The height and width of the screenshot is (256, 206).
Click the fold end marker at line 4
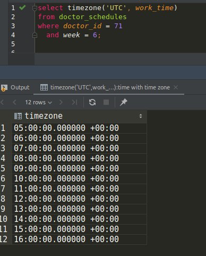(x=35, y=35)
